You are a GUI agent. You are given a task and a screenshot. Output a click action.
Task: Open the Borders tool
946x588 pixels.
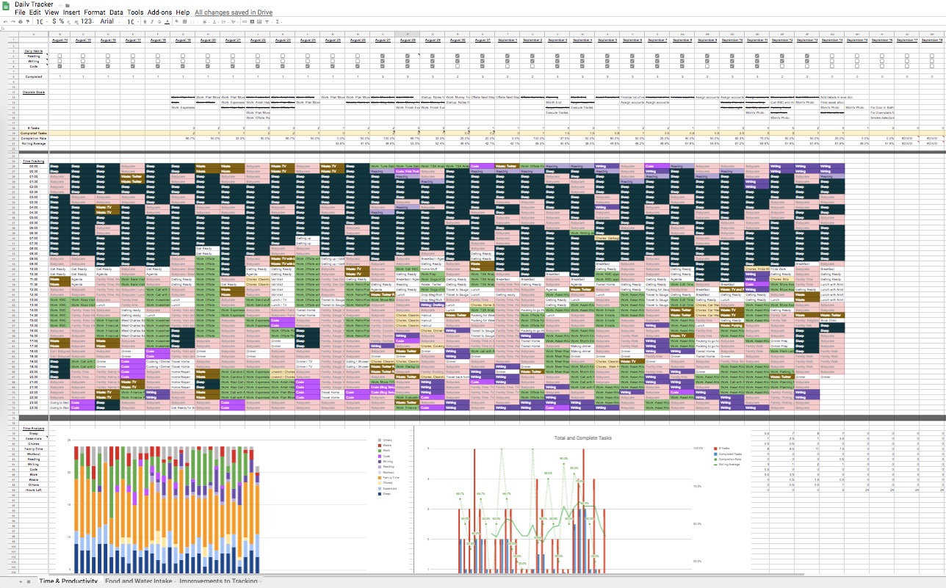point(185,22)
